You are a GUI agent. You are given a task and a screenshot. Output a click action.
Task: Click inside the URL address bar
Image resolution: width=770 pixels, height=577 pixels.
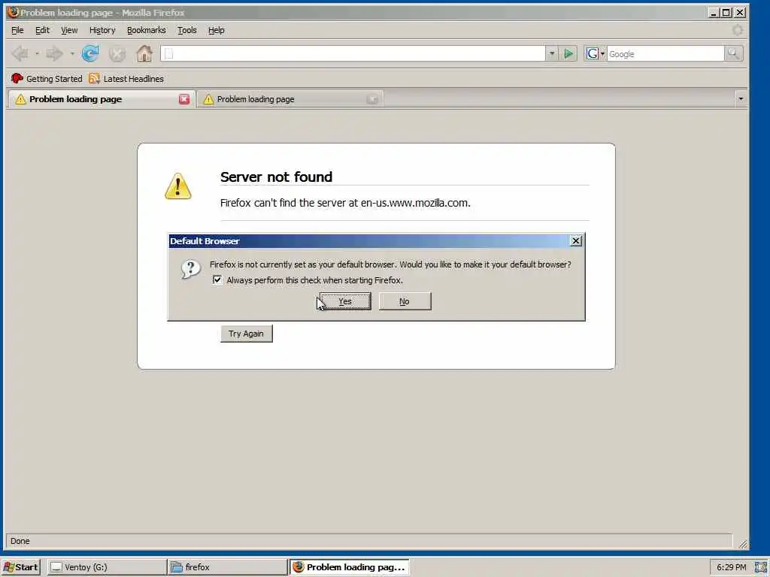click(353, 53)
